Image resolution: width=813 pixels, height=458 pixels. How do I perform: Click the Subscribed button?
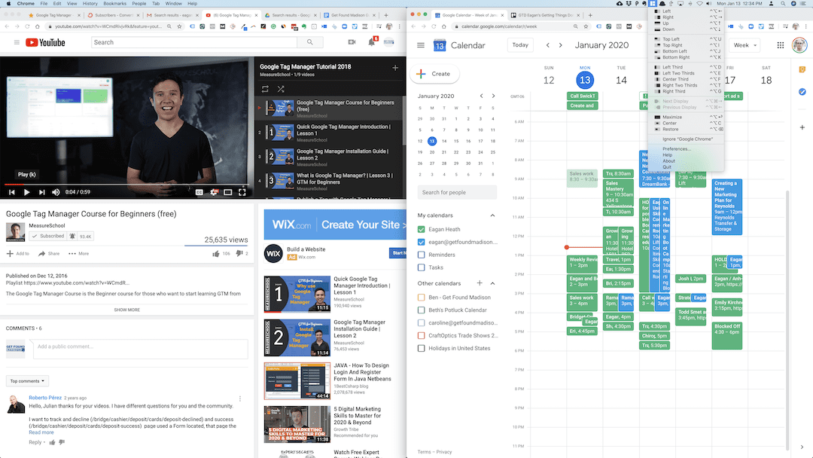pos(47,236)
